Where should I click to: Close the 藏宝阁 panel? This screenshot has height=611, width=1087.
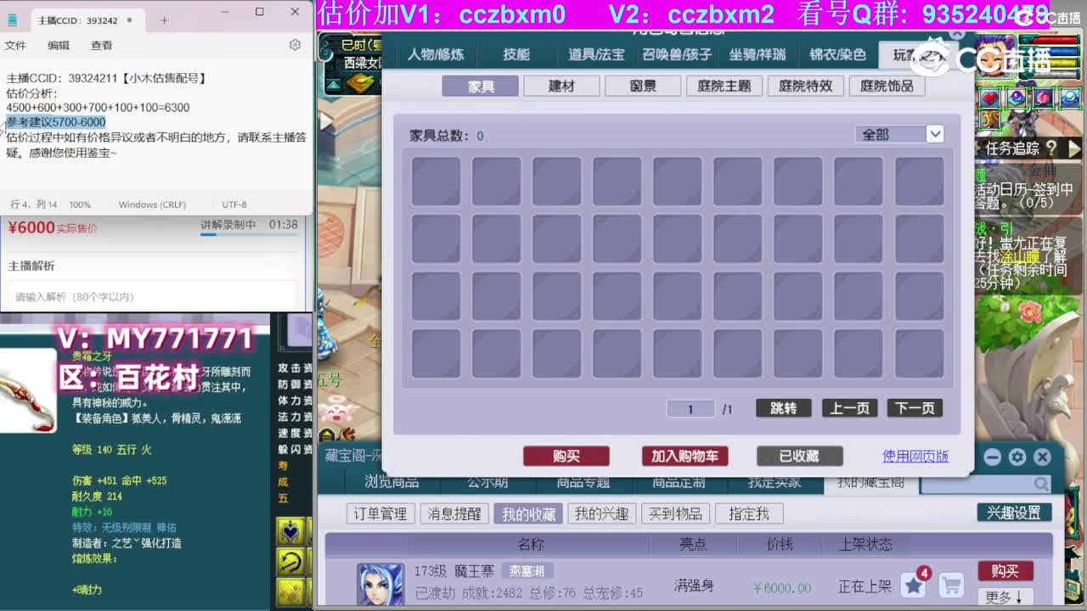click(1043, 457)
